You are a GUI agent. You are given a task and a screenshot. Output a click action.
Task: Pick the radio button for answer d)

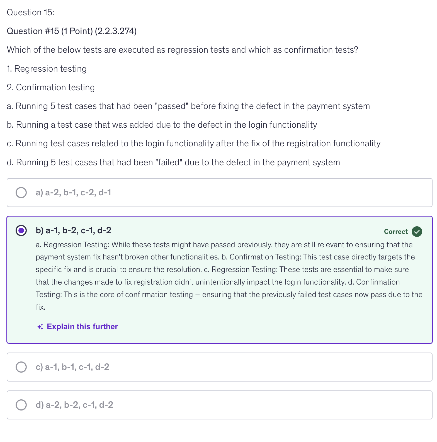[x=21, y=405]
